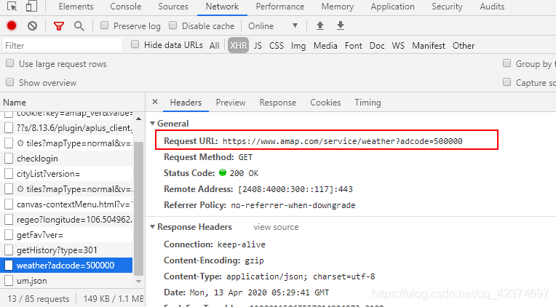Switch to the Security tab
Viewport: 556px width, 307px height.
[447, 7]
